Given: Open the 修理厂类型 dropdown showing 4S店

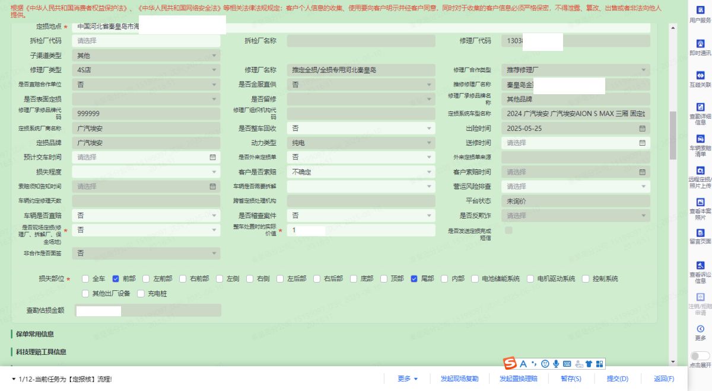Looking at the screenshot, I should [x=145, y=70].
